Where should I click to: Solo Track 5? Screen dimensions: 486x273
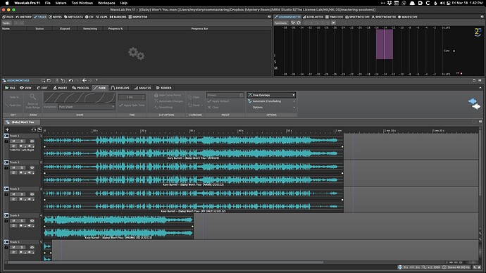(22, 247)
